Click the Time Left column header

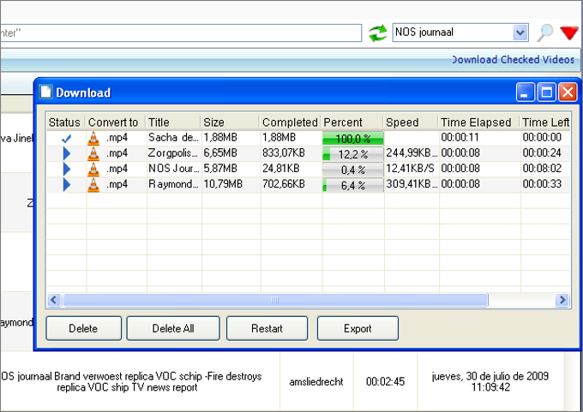click(x=545, y=122)
